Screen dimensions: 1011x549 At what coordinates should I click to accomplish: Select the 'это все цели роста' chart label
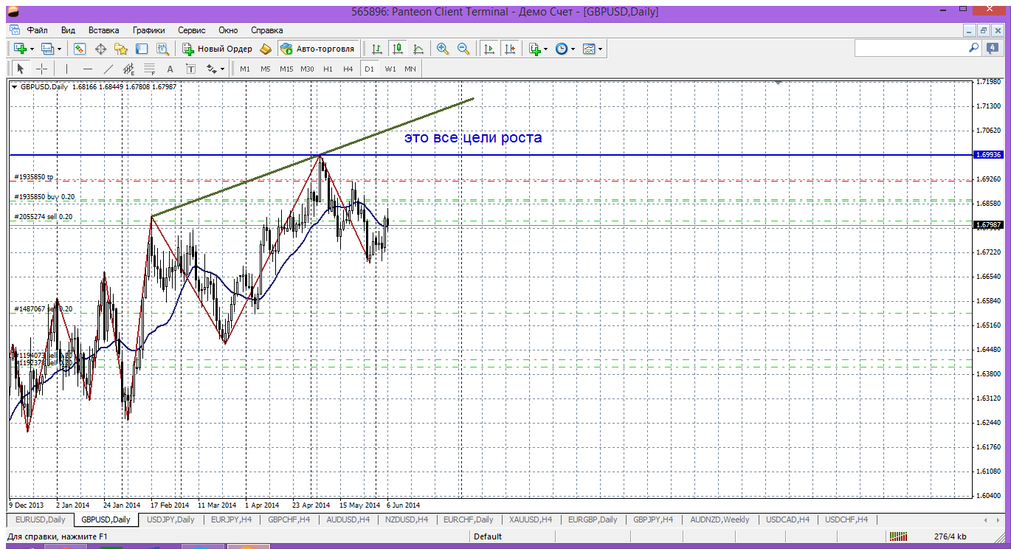coord(473,138)
